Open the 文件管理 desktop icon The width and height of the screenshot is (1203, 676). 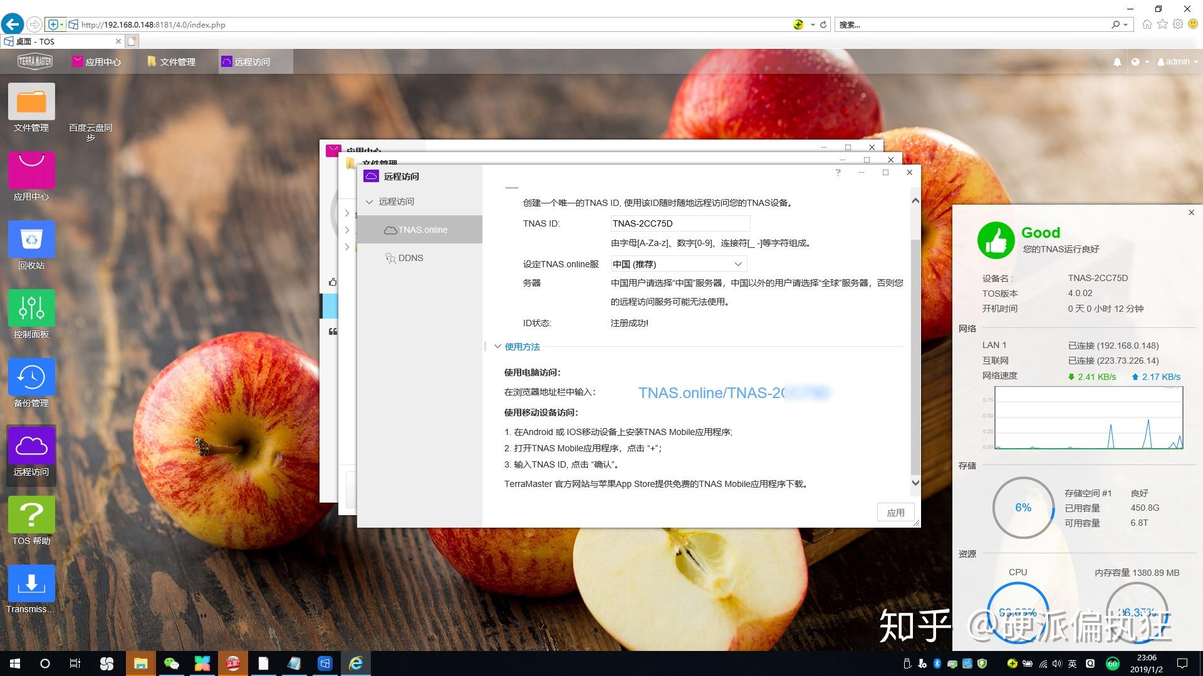[31, 102]
